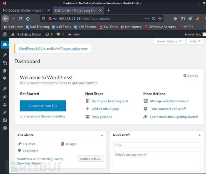Viewport: 206px width, 174px height.
Task: Click Turn comments on or off
Action: click(168, 109)
